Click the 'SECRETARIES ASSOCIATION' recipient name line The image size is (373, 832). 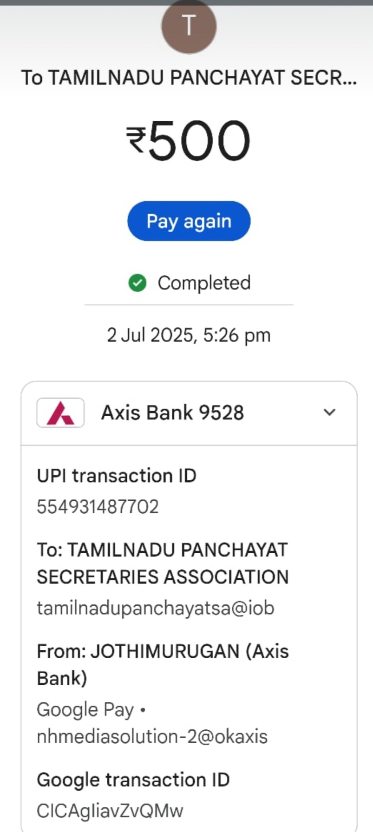pyautogui.click(x=163, y=577)
